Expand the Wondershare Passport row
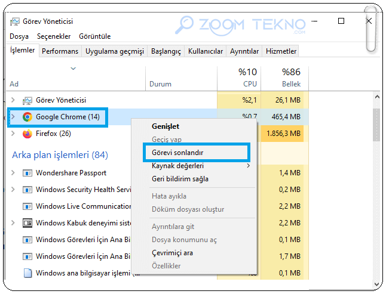 pyautogui.click(x=13, y=173)
